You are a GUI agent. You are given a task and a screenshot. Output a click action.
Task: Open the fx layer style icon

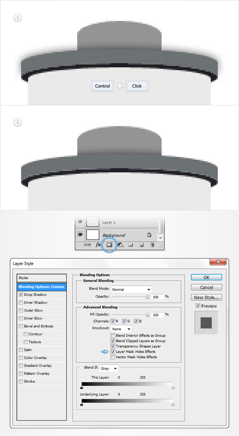[x=98, y=245]
